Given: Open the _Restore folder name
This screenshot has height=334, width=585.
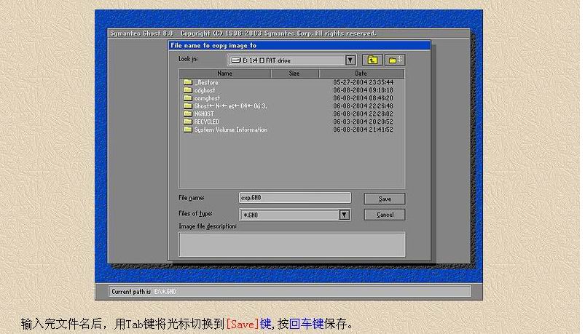Looking at the screenshot, I should point(206,82).
